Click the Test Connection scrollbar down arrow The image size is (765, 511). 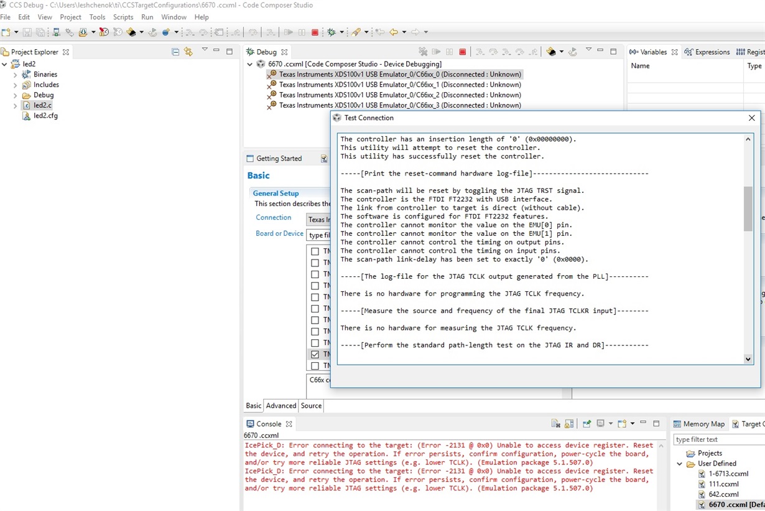[x=748, y=359]
